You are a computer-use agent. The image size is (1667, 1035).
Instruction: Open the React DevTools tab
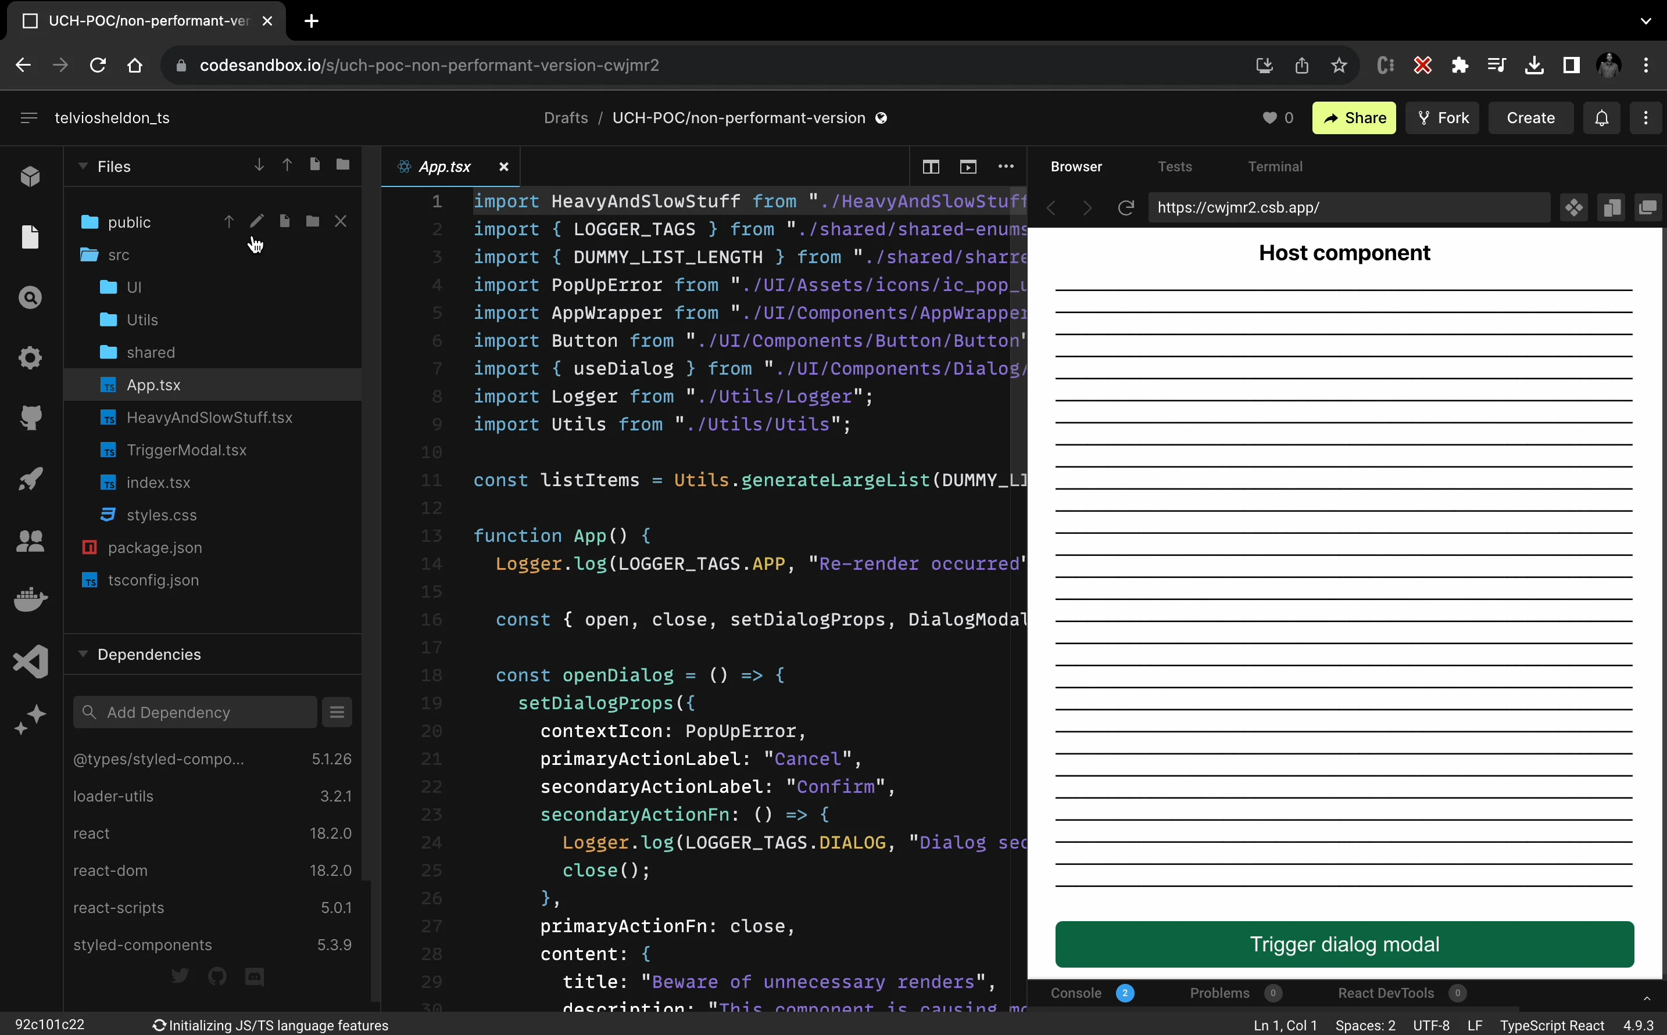click(1402, 993)
